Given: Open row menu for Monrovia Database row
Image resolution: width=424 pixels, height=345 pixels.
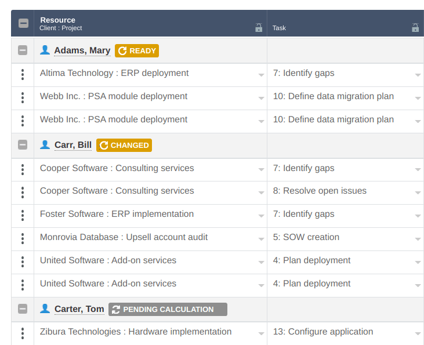Looking at the screenshot, I should coord(23,239).
